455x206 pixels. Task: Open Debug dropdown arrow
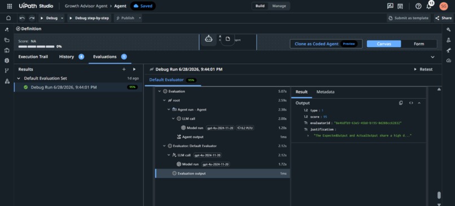pyautogui.click(x=63, y=18)
